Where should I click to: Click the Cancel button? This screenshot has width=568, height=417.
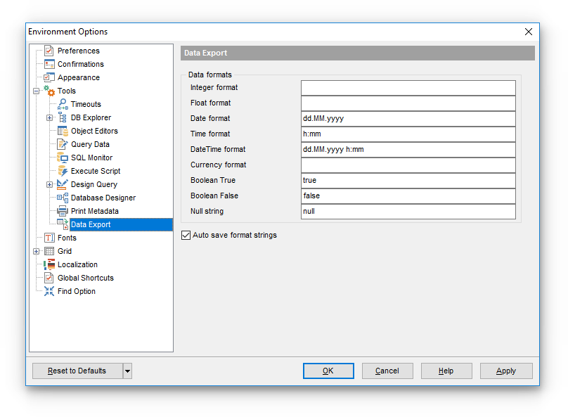387,371
